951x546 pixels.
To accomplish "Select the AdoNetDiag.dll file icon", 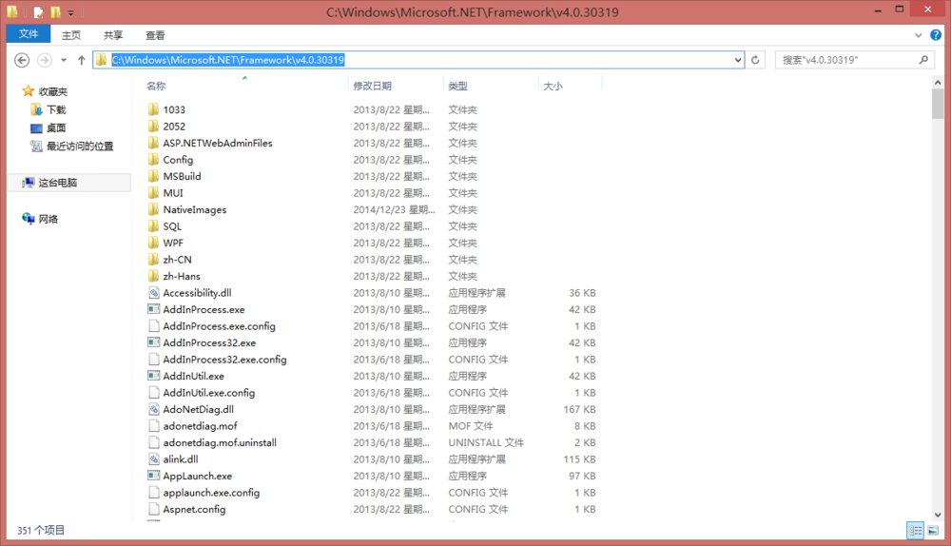I will (154, 409).
